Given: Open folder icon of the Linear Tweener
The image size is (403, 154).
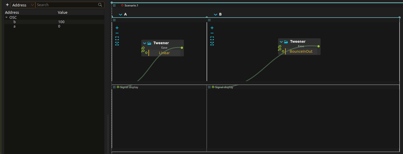Looking at the screenshot, I should pyautogui.click(x=149, y=43).
